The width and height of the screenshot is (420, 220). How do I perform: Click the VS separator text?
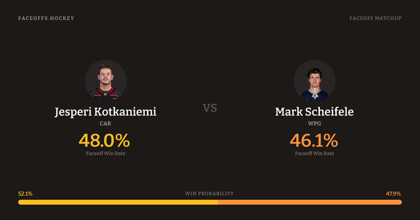click(210, 108)
